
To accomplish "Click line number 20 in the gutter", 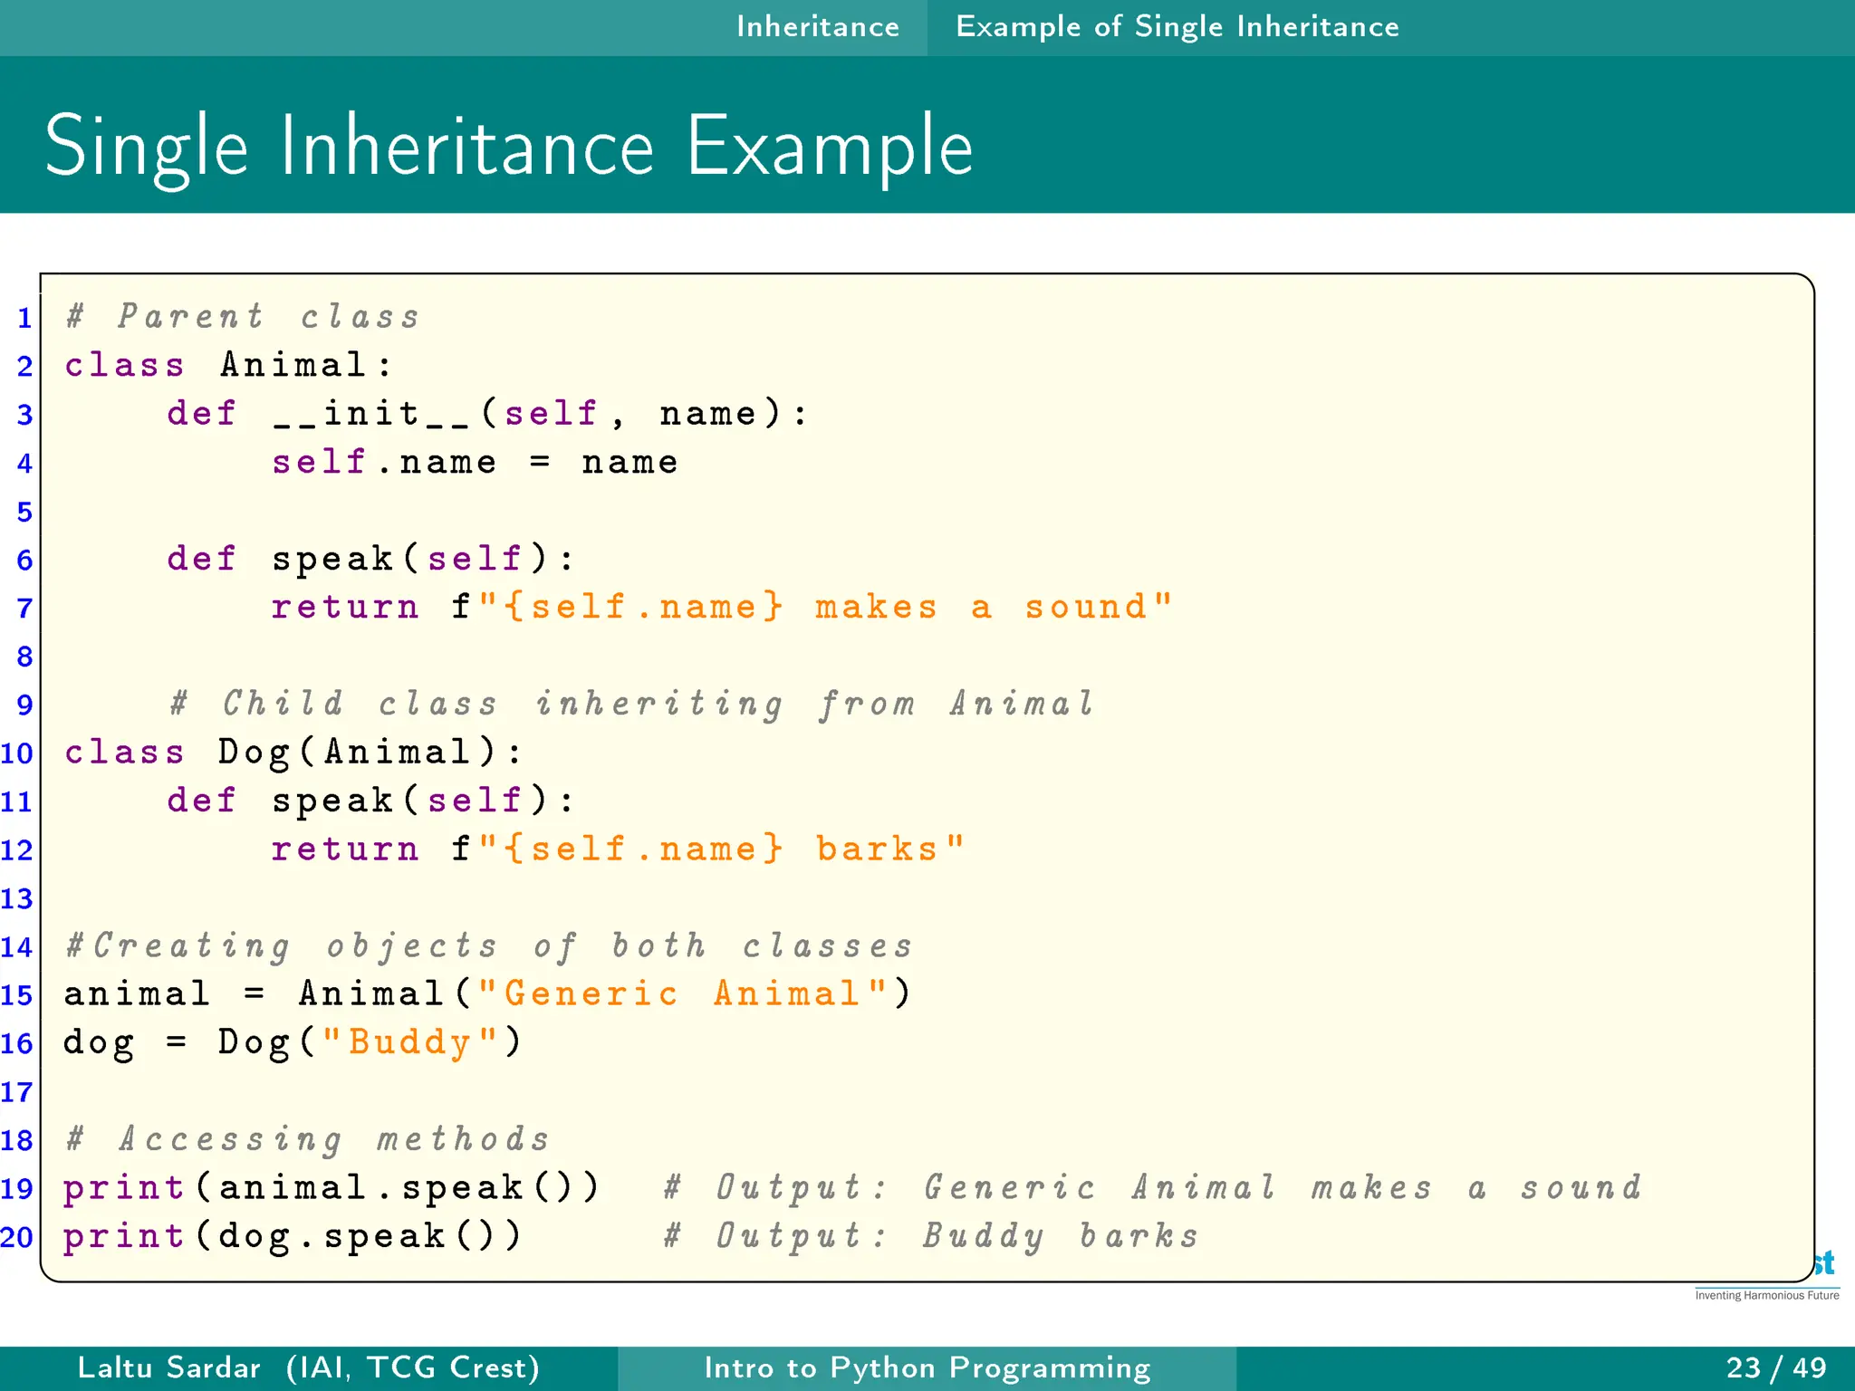I will (x=17, y=1237).
